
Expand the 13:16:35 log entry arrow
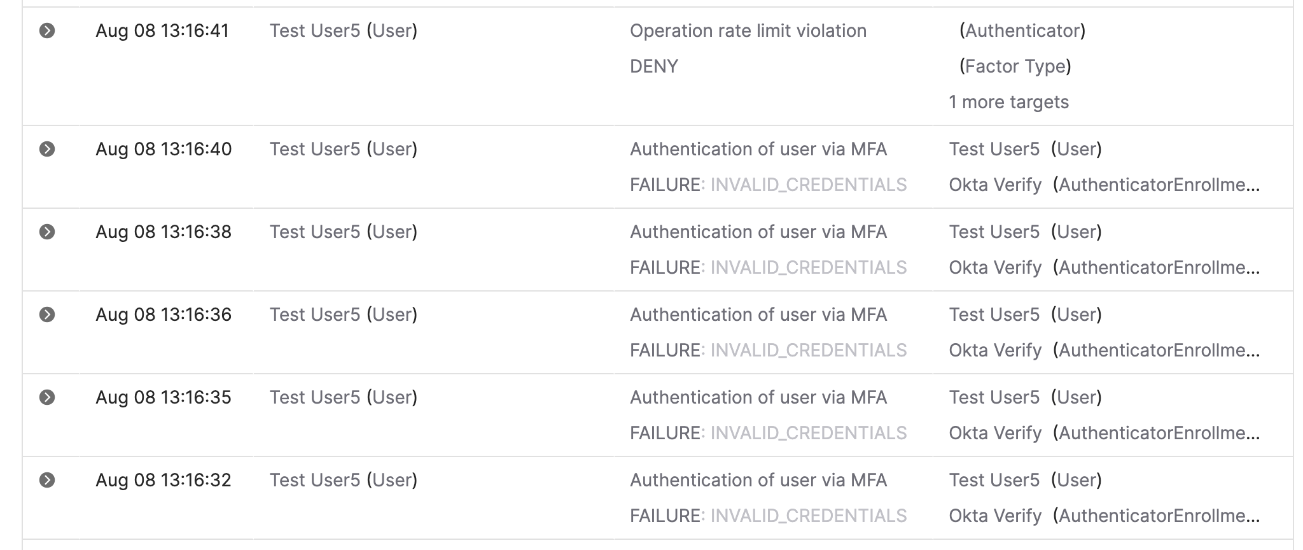tap(47, 397)
